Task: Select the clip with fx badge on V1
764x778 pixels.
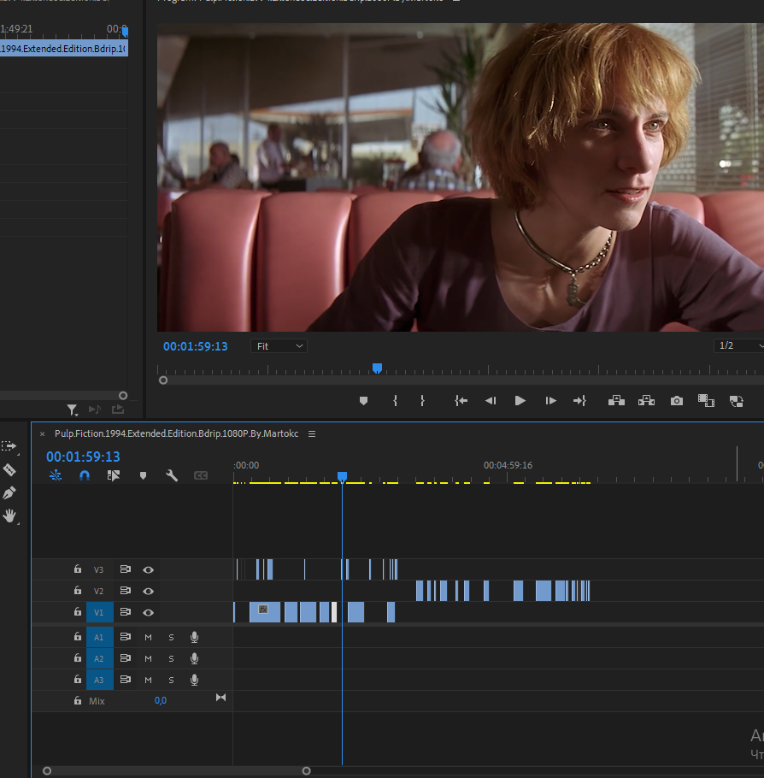Action: click(265, 612)
